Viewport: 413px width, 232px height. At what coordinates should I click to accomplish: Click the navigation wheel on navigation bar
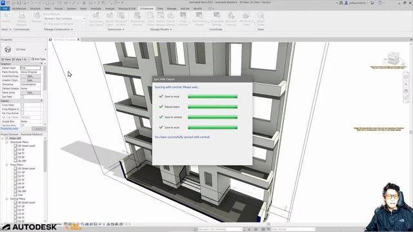tap(406, 77)
